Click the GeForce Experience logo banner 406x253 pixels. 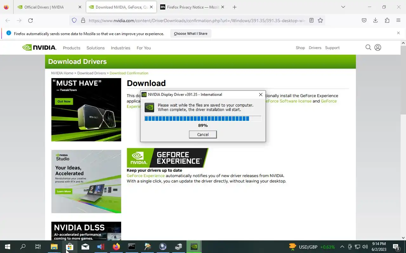click(x=167, y=158)
